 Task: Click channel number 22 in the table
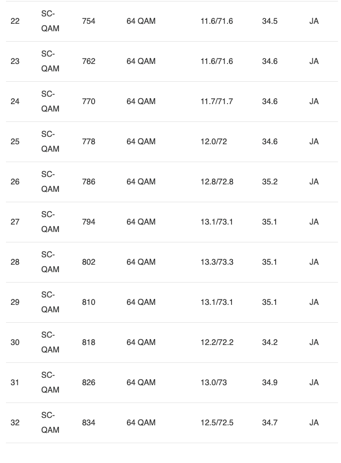(x=15, y=21)
